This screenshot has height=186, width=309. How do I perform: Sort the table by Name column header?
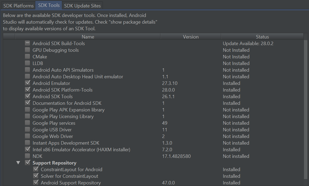[x=88, y=37]
